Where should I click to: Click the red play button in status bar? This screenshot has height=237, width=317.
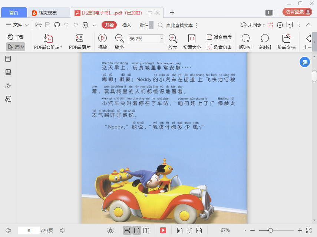click(x=163, y=230)
